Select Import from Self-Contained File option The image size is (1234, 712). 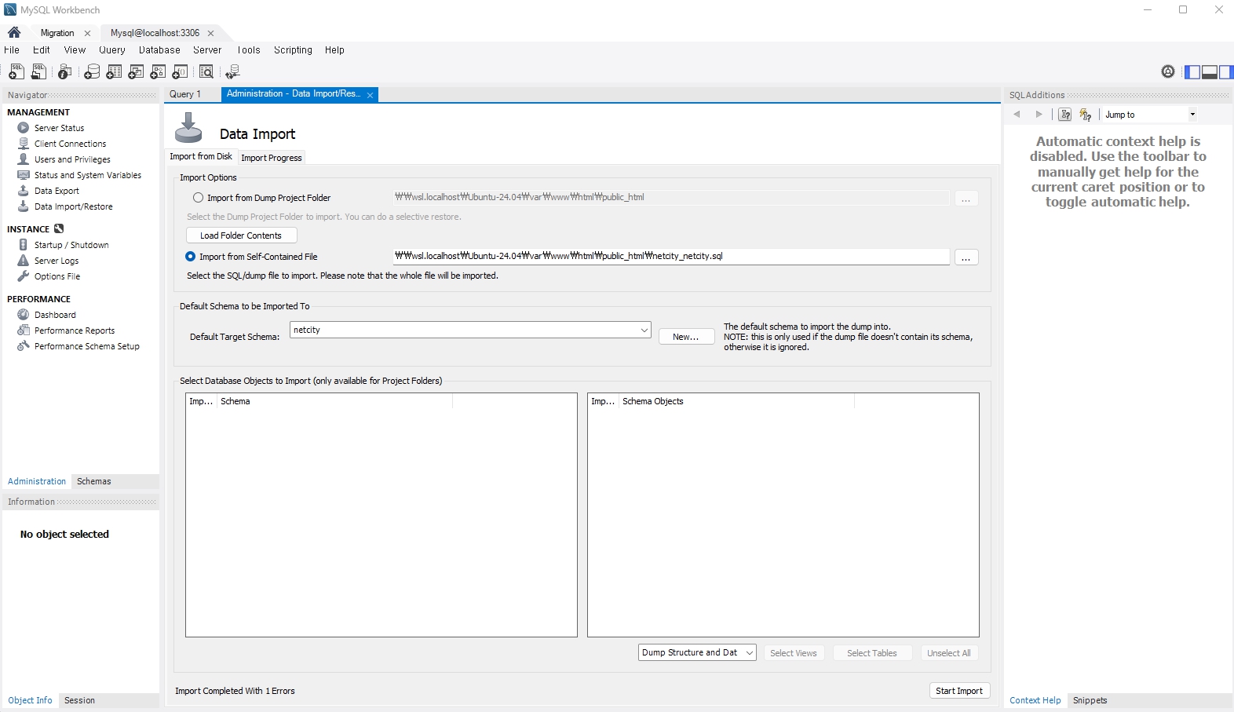pos(191,257)
